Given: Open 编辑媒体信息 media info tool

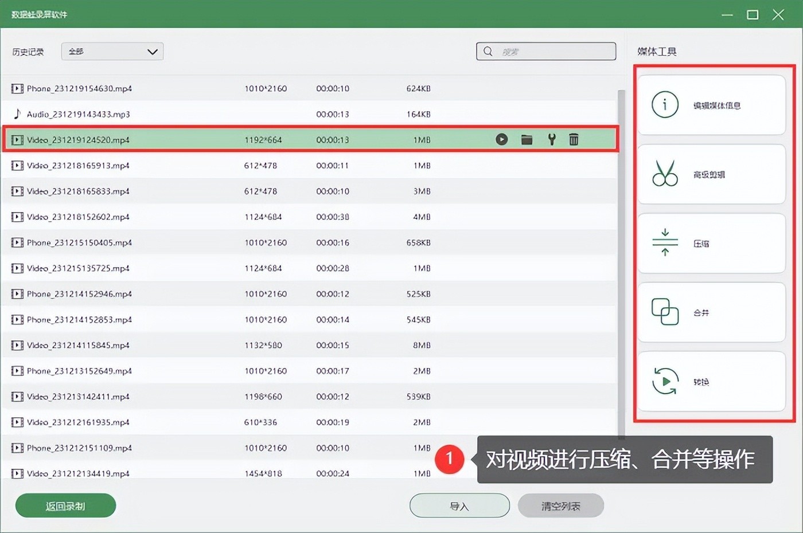Looking at the screenshot, I should click(711, 105).
